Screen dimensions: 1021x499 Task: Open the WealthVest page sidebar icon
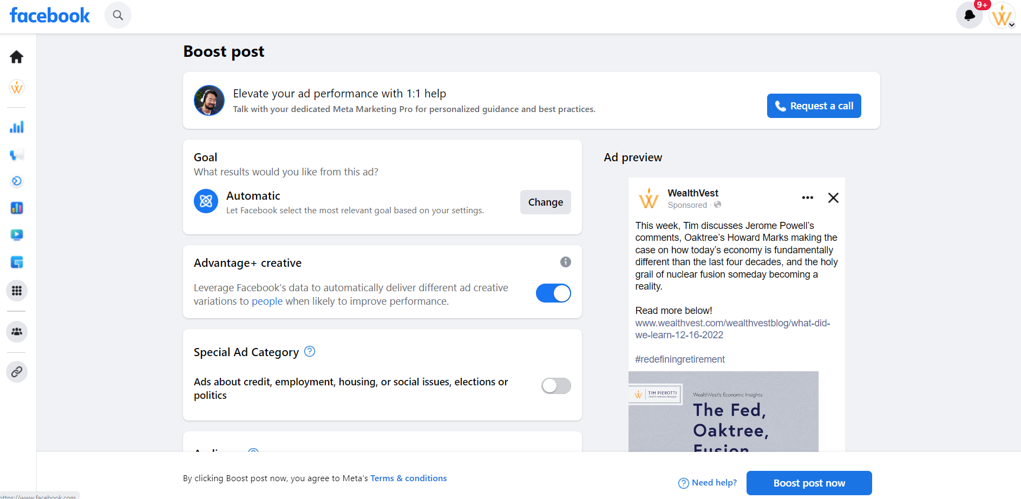tap(17, 87)
